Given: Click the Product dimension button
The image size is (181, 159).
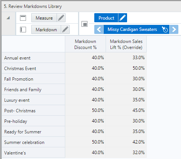Looking at the screenshot, I should click(x=106, y=18).
